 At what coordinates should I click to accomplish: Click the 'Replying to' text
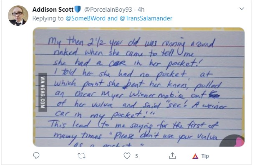(48, 18)
